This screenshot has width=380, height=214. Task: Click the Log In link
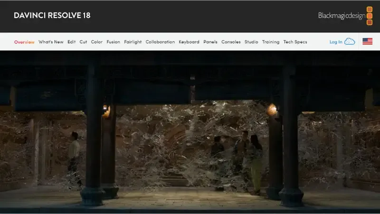[336, 42]
